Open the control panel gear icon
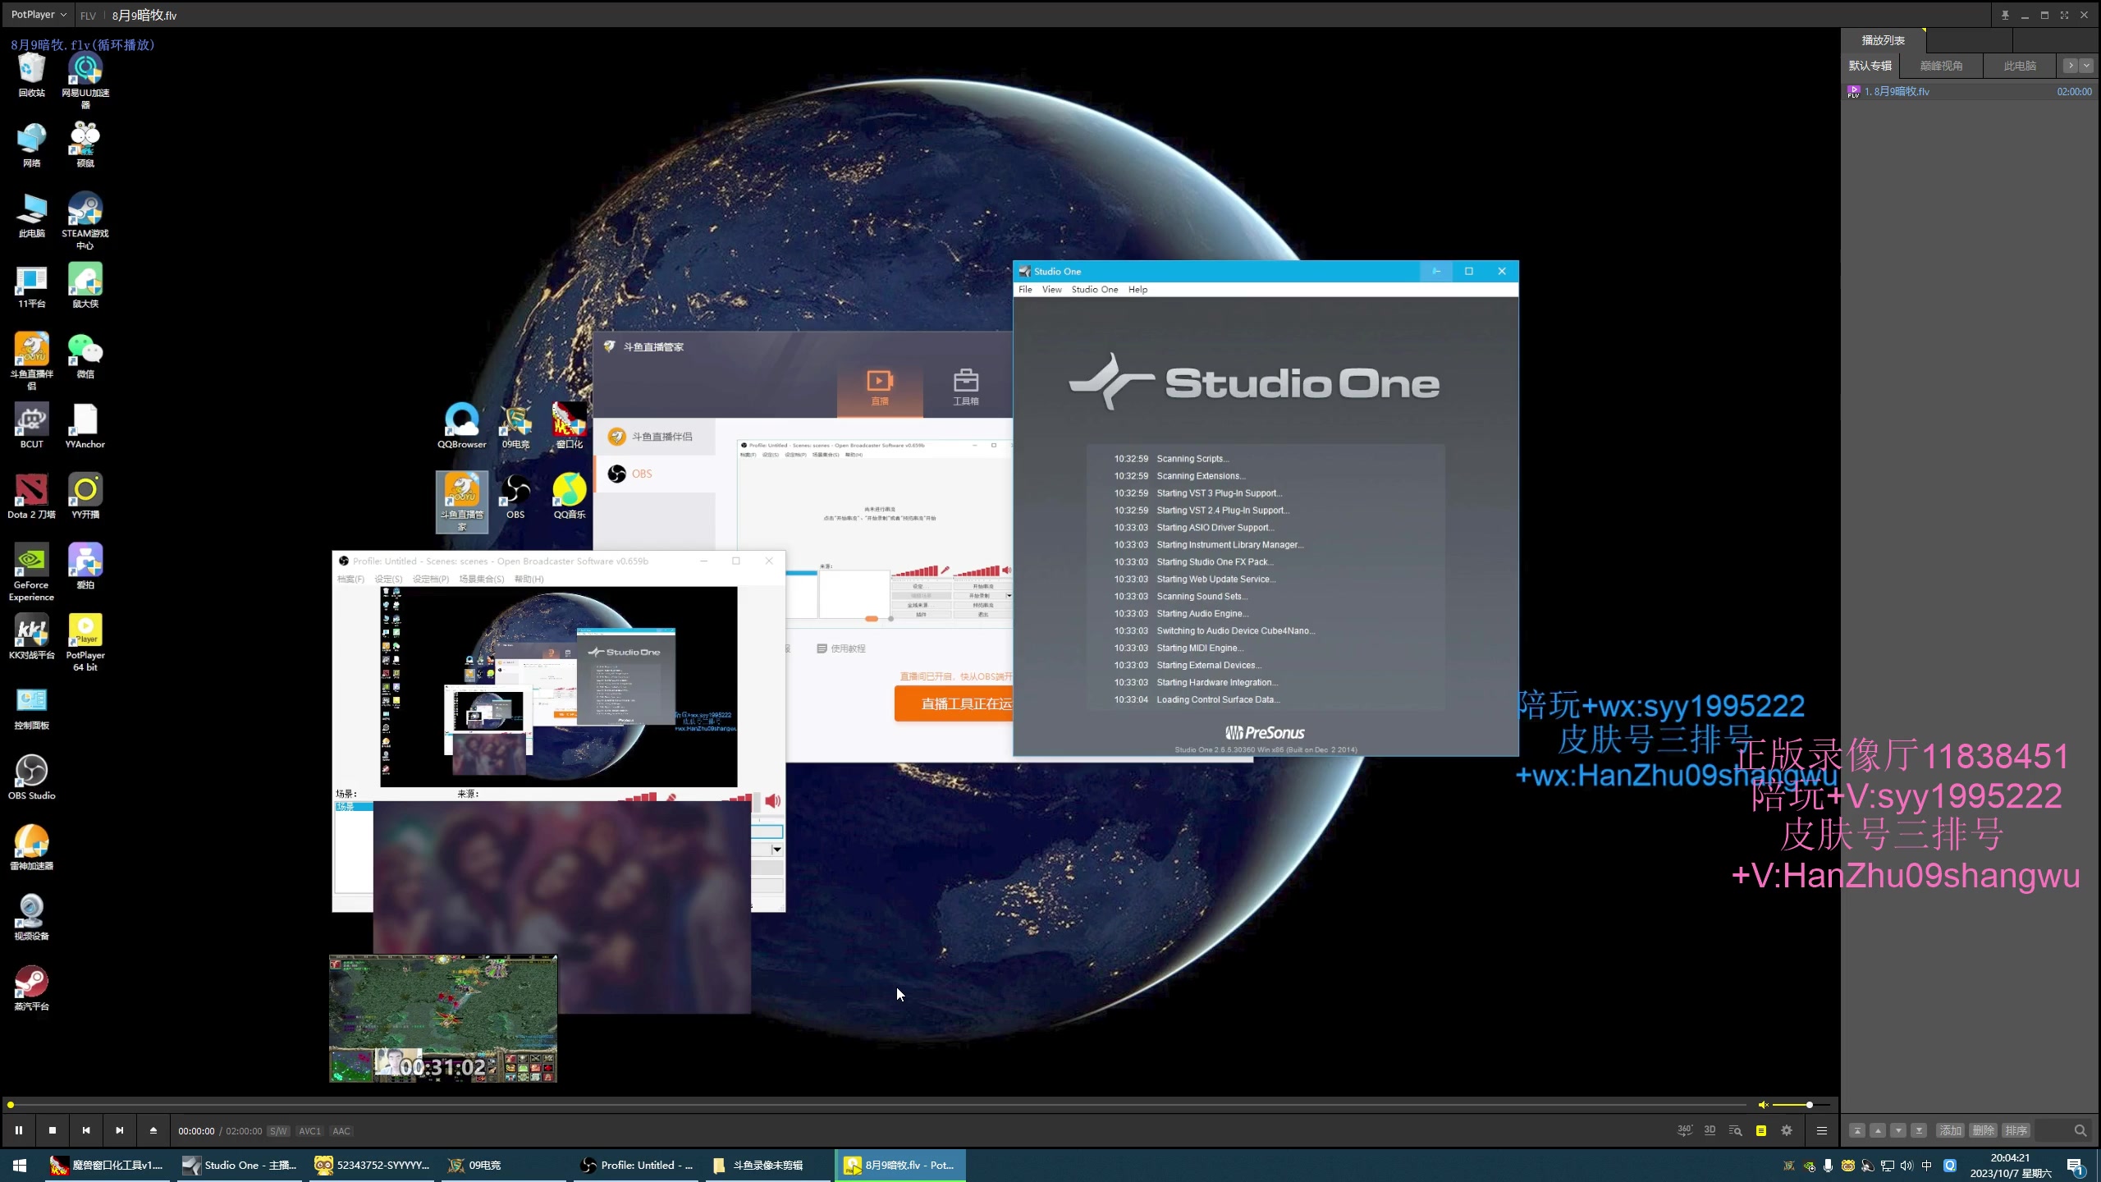The image size is (2101, 1182). [1787, 1130]
